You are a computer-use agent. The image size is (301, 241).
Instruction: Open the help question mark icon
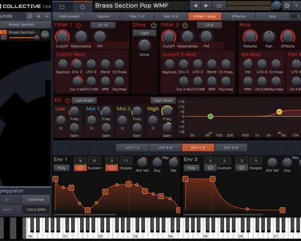[x=296, y=6]
